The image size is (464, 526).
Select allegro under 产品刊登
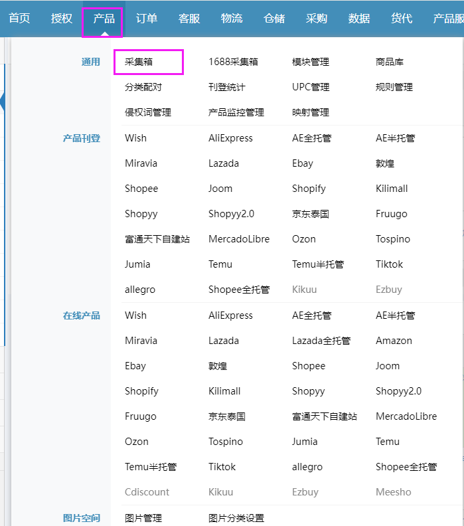tap(140, 290)
